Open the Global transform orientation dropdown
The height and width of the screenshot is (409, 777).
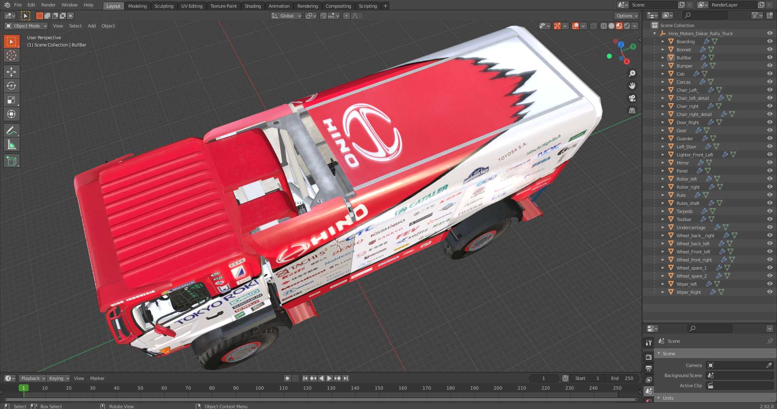click(x=286, y=16)
